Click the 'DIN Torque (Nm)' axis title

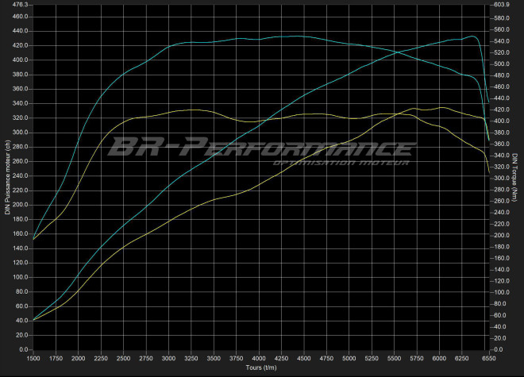517,176
